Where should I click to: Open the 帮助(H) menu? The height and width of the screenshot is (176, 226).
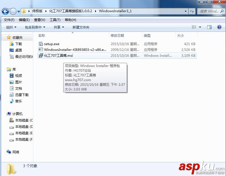point(70,20)
